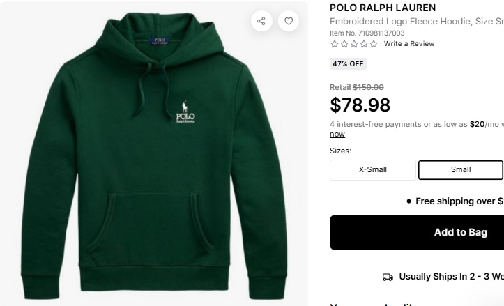Rate product with the first star
This screenshot has width=504, height=306.
335,44
